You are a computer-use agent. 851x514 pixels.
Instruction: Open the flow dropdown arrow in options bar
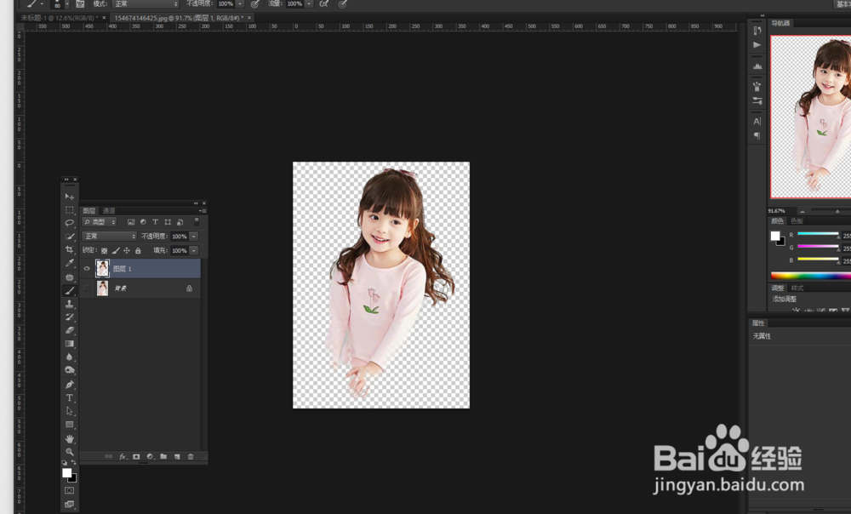pos(309,3)
